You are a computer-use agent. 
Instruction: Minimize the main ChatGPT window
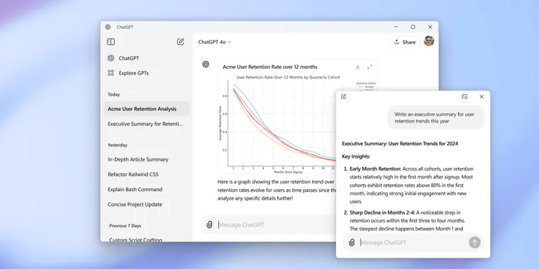[x=396, y=27]
